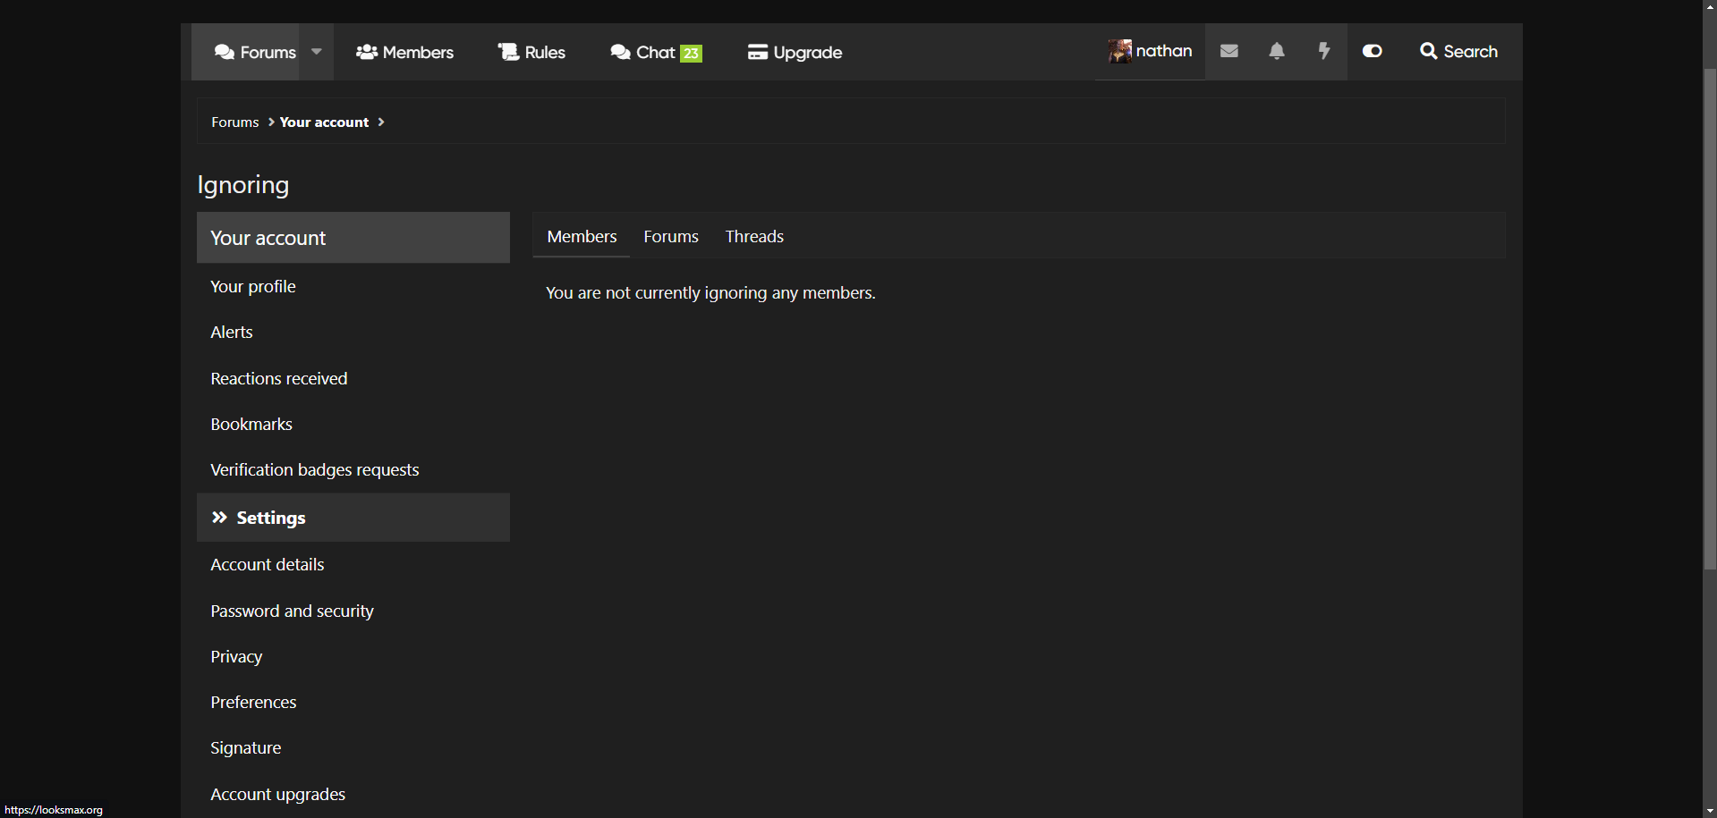Open the lightning bolt quick actions icon

[1323, 51]
